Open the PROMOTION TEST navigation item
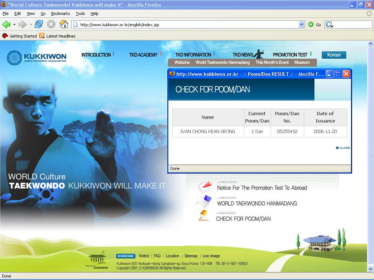374x280 pixels. [290, 55]
